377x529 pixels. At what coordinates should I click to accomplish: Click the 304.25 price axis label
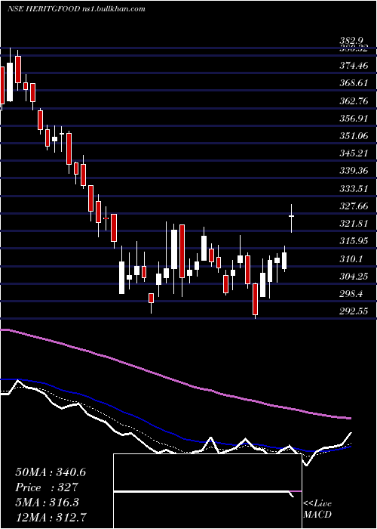(354, 277)
